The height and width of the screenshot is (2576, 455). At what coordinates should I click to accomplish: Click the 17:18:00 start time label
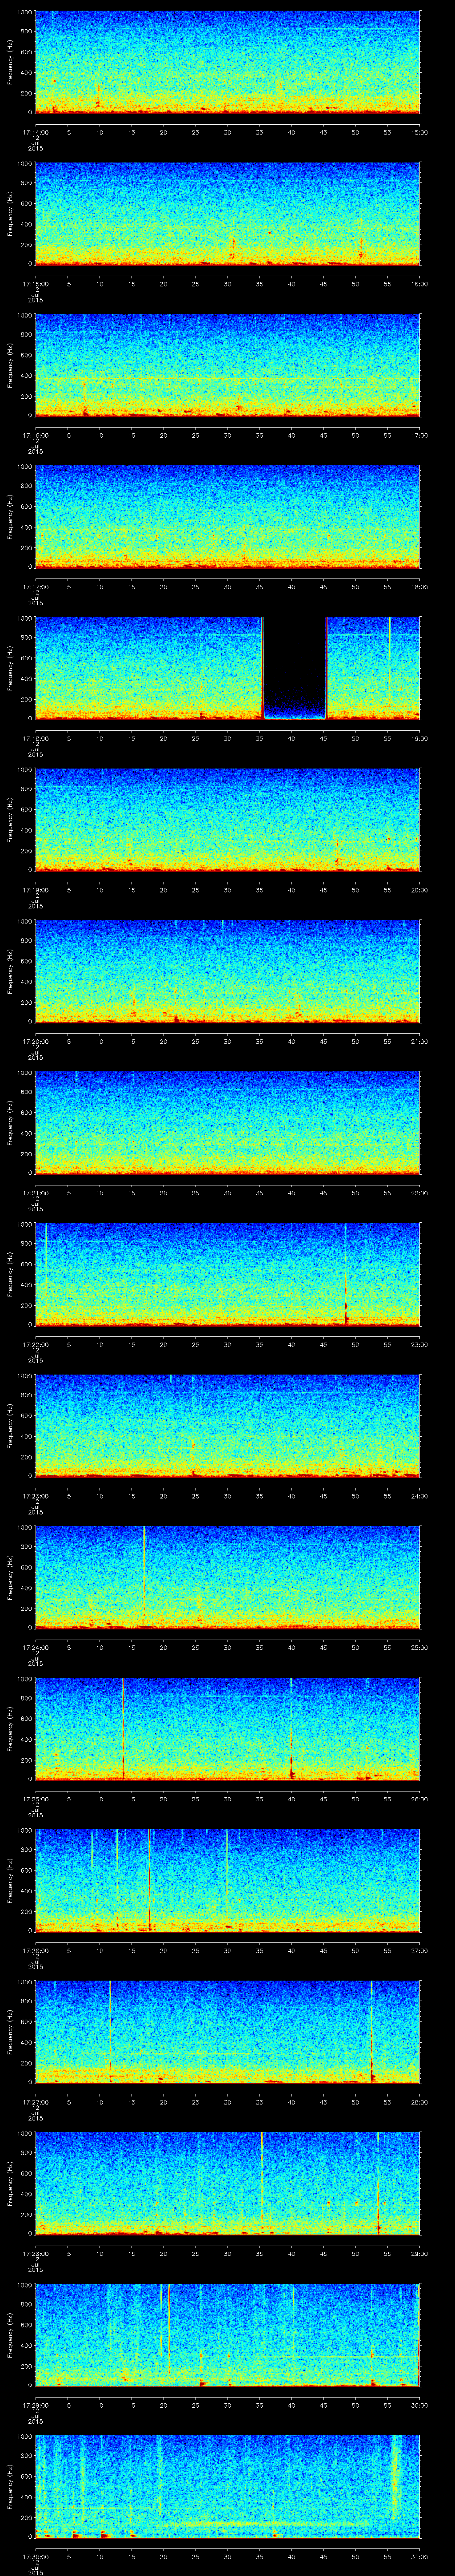point(36,738)
